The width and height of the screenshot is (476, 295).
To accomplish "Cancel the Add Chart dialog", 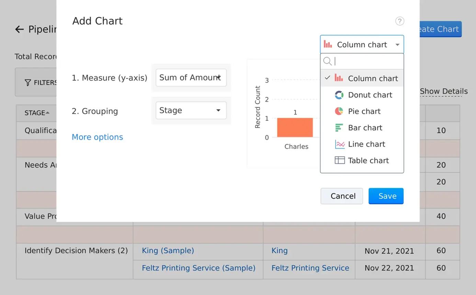I will point(342,196).
